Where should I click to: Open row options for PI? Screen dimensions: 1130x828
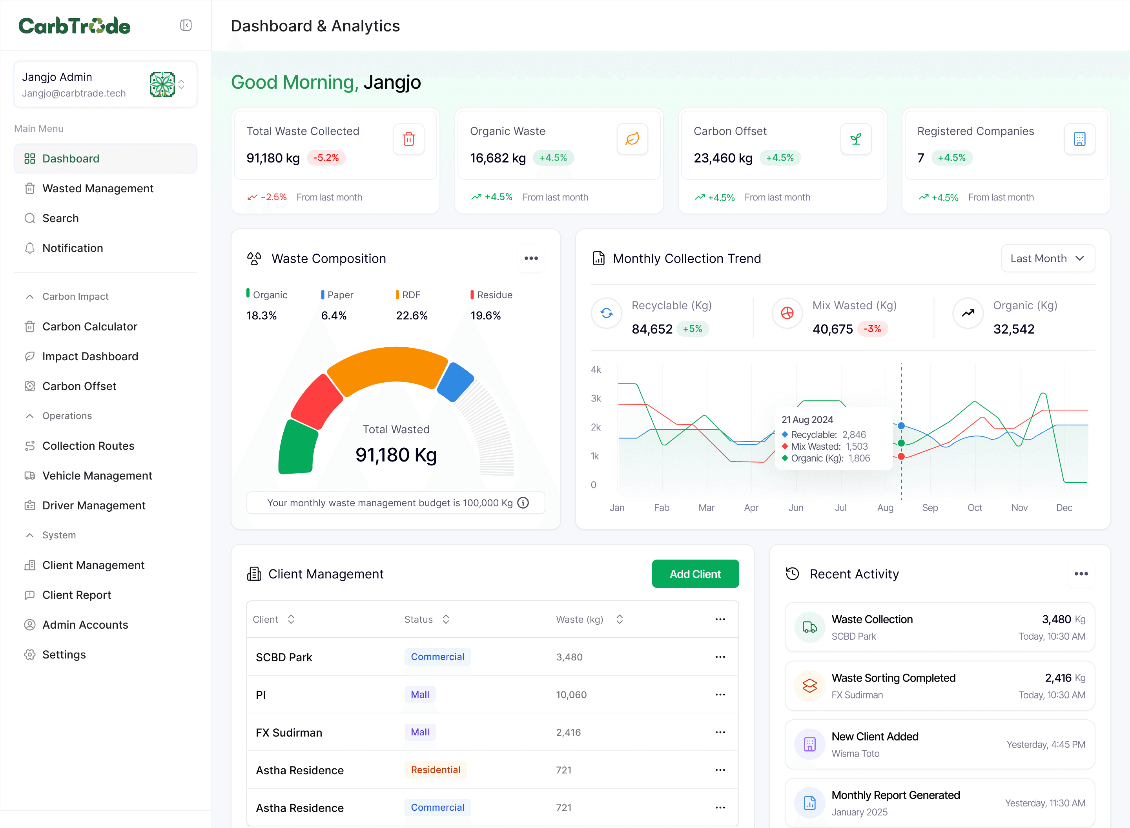720,695
